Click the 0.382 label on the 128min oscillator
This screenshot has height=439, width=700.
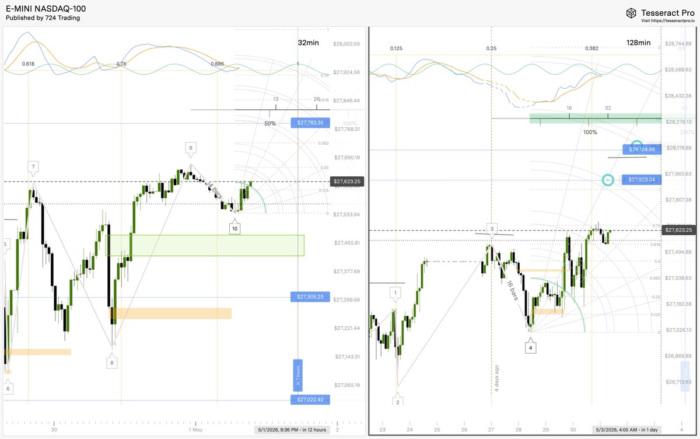point(591,48)
